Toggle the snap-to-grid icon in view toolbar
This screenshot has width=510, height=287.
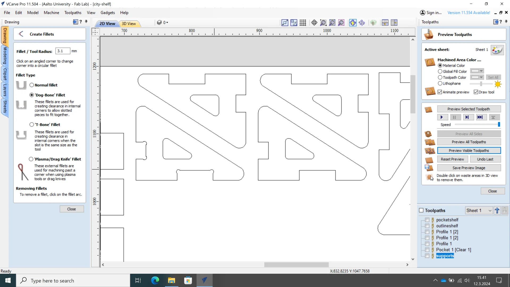click(x=303, y=23)
